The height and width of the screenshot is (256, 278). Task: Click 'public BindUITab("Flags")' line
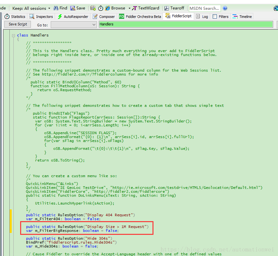(61, 113)
